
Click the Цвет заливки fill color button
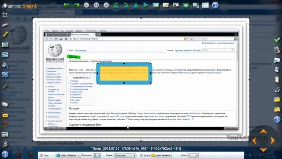tap(161, 155)
